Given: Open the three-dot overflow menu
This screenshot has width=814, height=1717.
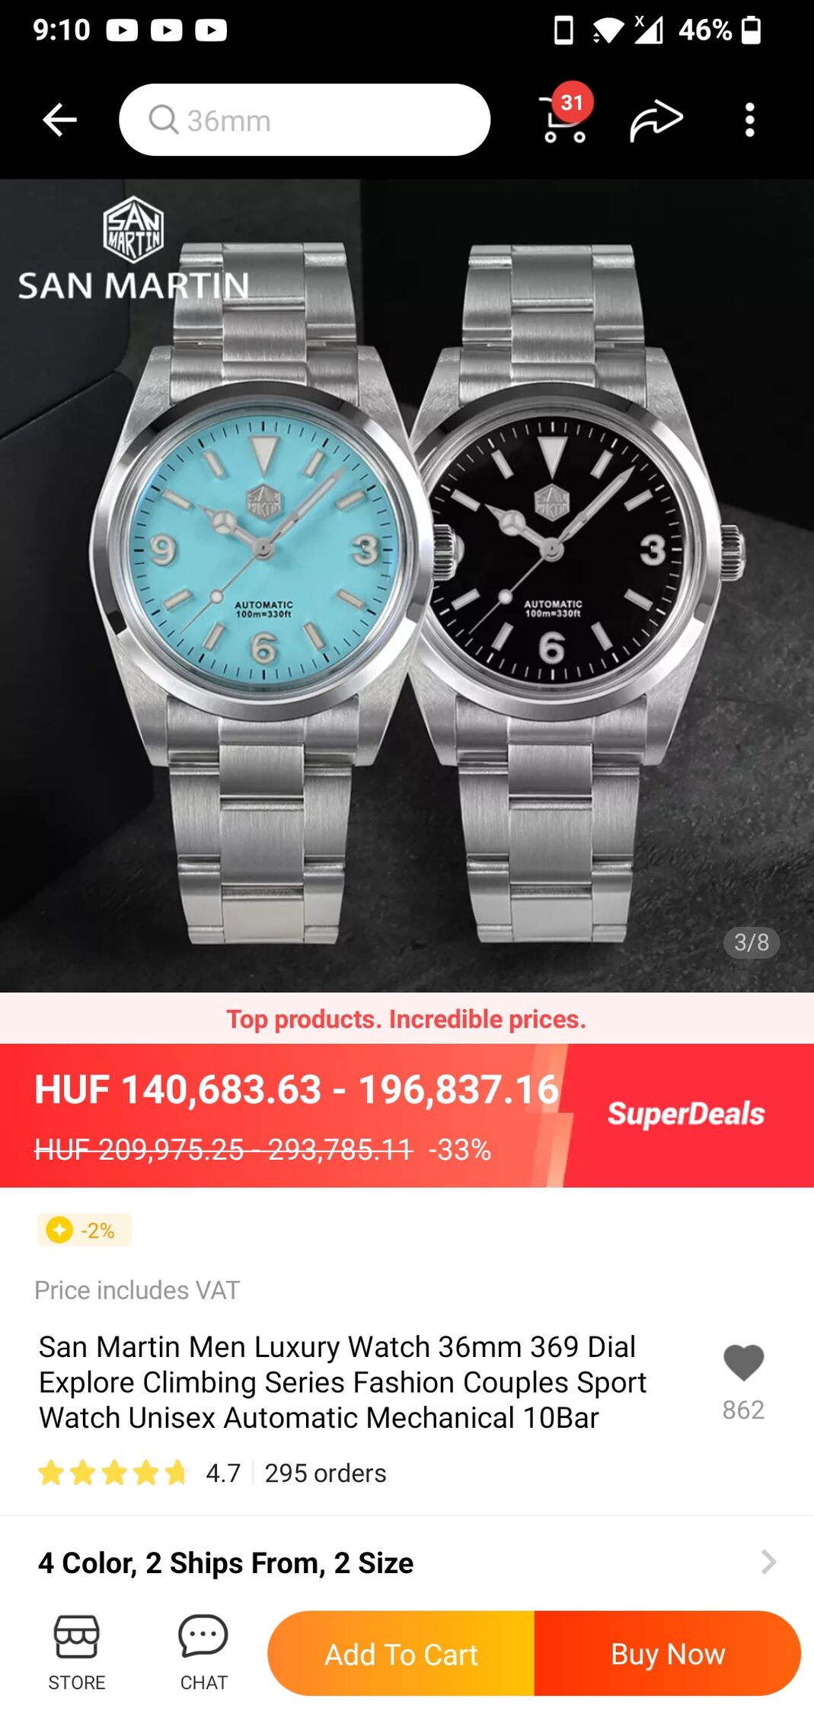Looking at the screenshot, I should 749,120.
